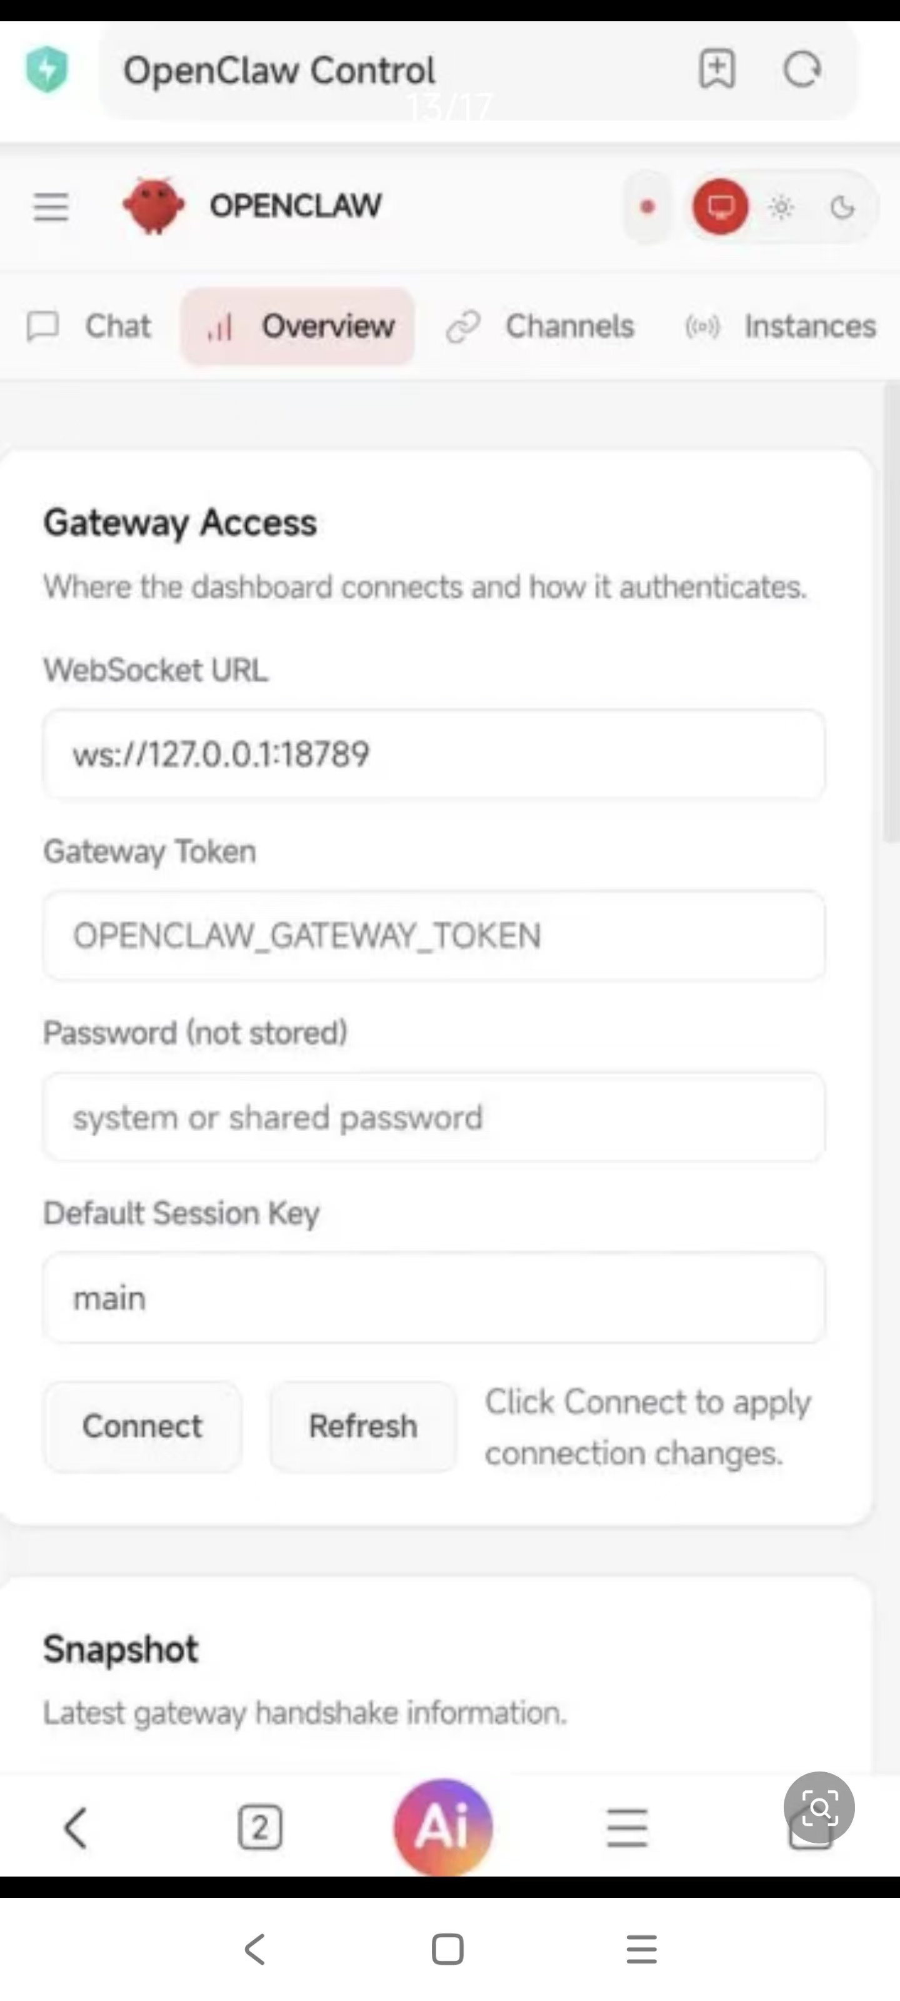
Task: Reload the page in browser
Action: pos(801,70)
